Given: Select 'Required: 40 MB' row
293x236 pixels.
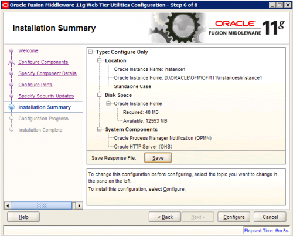Looking at the screenshot, I should click(x=141, y=112).
